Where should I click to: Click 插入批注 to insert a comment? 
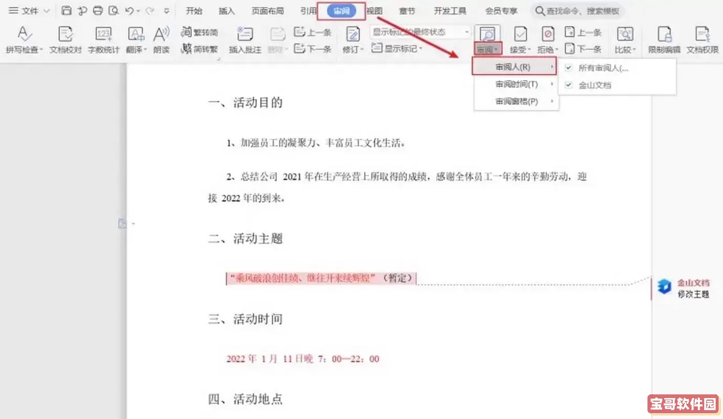coord(245,36)
